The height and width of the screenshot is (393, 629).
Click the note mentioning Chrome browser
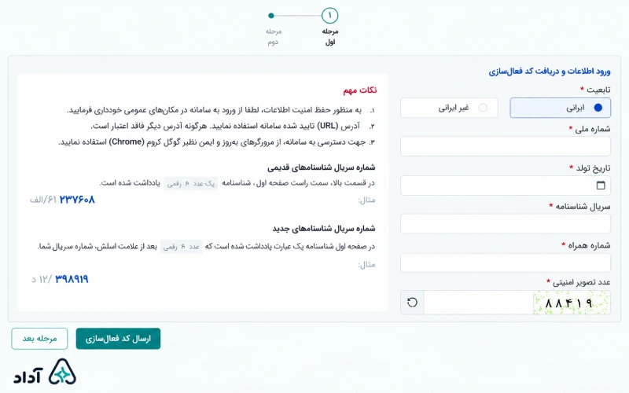pos(217,142)
